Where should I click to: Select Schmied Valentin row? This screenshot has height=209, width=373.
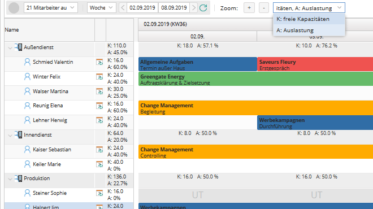point(69,64)
